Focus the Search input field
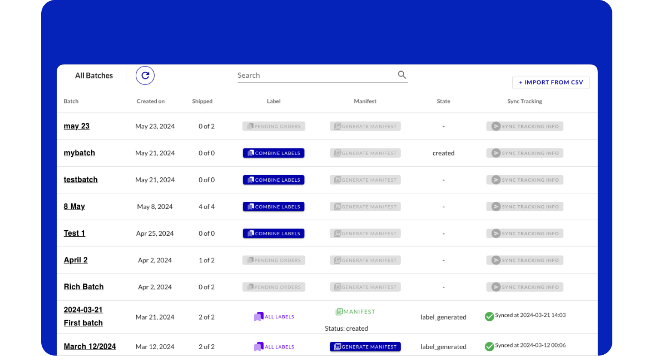Screen dimensions: 651x356 tap(316, 76)
